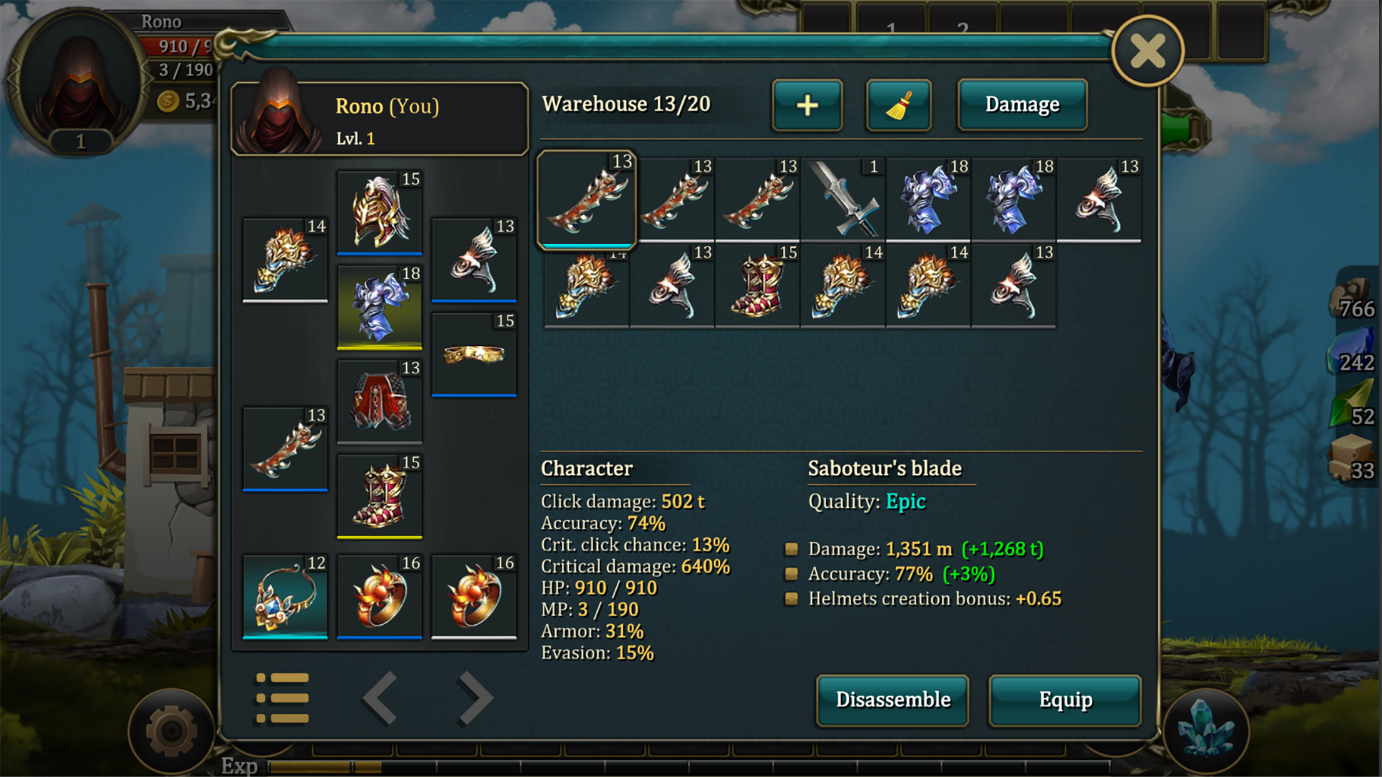Switch the Damage stat view button

[x=1022, y=104]
